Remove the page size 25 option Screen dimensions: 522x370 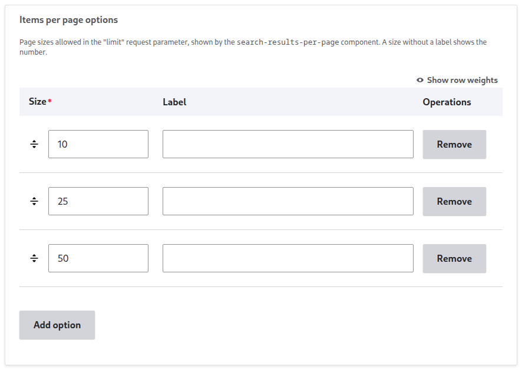click(x=454, y=201)
